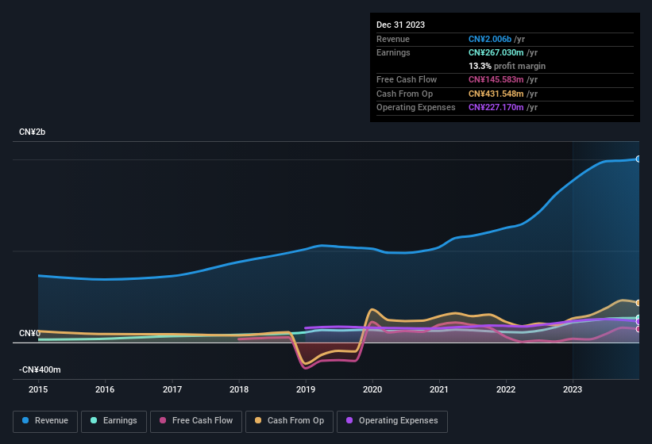Click the 13.3% profit margin text
The height and width of the screenshot is (444, 652).
point(507,66)
